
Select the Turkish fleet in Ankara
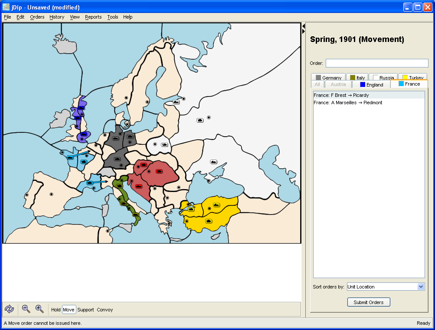(216, 205)
